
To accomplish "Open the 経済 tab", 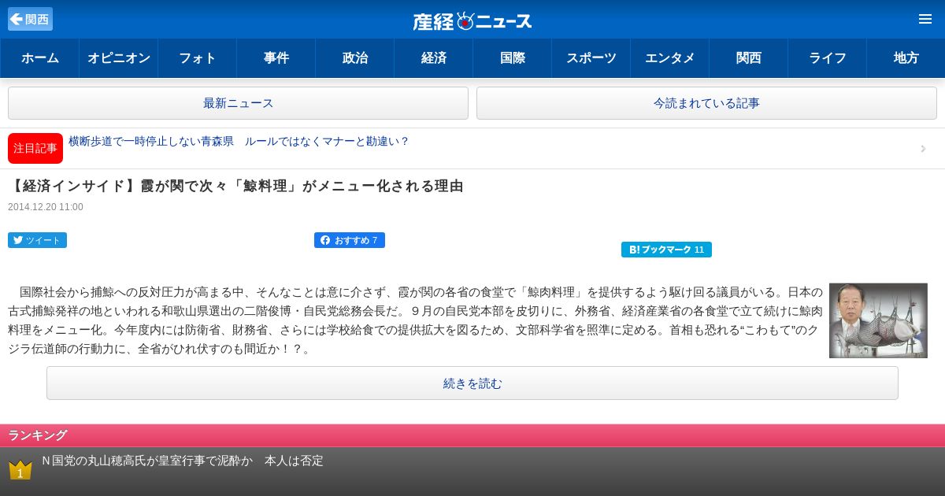I will (433, 58).
